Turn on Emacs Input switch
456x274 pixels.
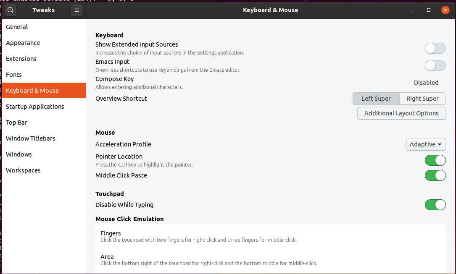pos(435,65)
